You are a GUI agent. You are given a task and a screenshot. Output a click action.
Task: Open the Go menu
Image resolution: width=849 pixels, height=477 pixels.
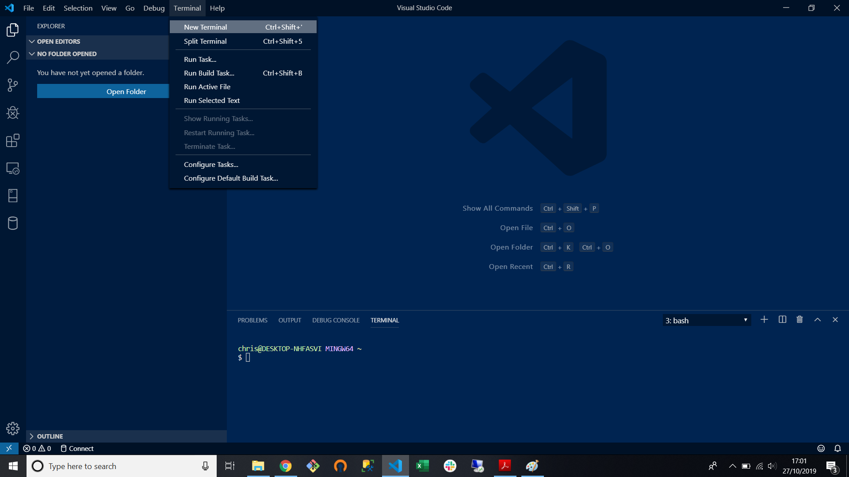coord(130,8)
